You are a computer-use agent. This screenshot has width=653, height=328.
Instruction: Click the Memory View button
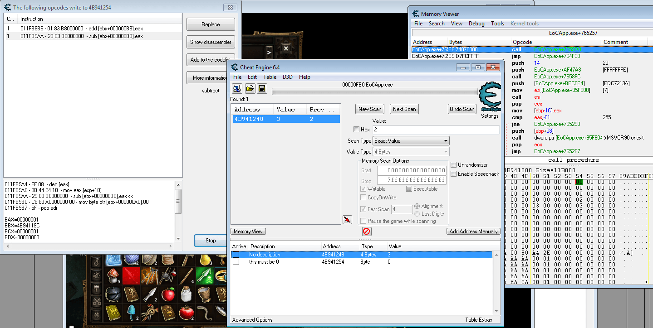(x=248, y=232)
